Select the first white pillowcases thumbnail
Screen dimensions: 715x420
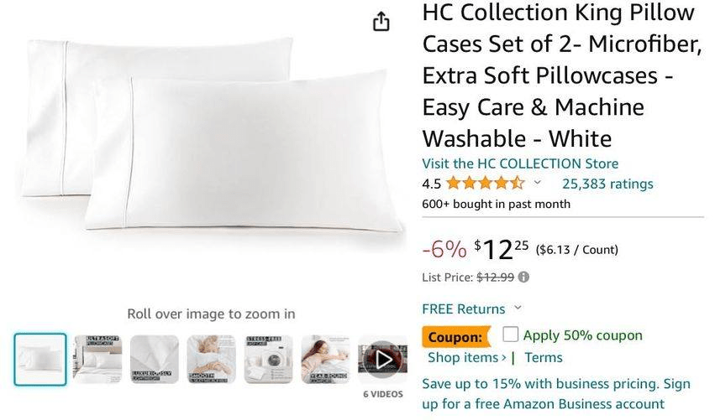(39, 360)
